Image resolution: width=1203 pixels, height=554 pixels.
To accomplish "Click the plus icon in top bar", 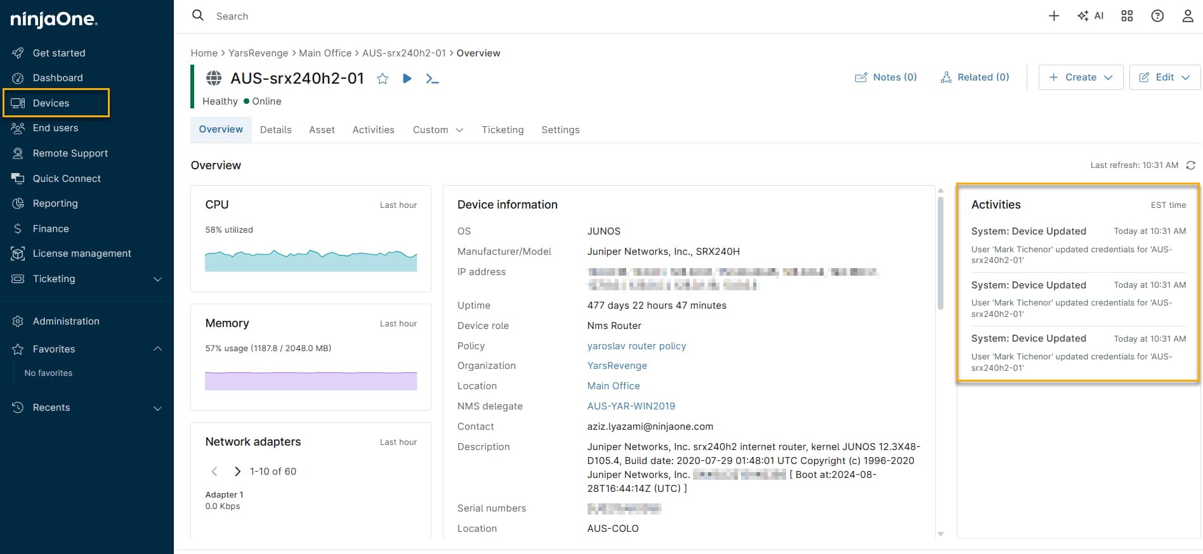I will [1054, 16].
